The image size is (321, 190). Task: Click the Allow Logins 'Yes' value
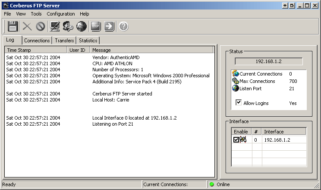click(x=293, y=103)
